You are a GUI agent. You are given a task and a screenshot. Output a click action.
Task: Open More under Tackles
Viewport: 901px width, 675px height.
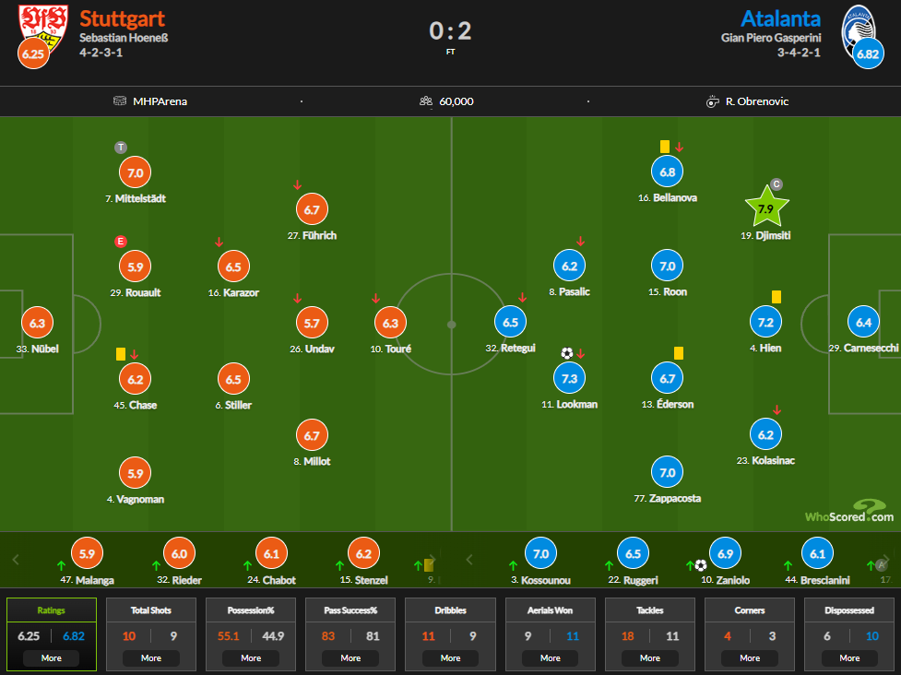(650, 658)
